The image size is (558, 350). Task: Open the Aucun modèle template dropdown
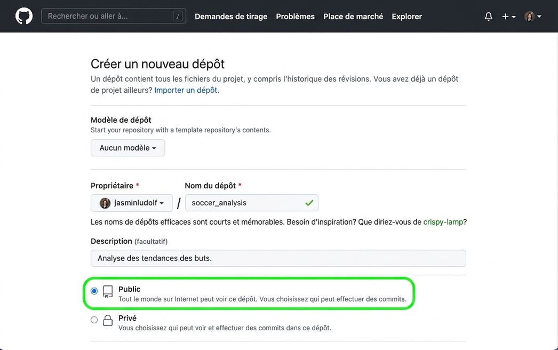(x=127, y=148)
